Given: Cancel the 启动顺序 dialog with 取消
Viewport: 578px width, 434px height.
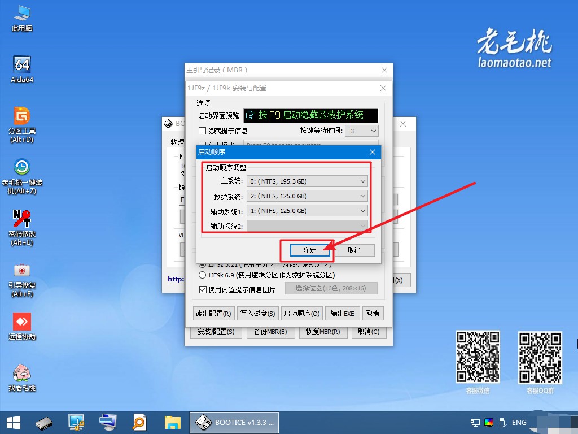Looking at the screenshot, I should 354,250.
